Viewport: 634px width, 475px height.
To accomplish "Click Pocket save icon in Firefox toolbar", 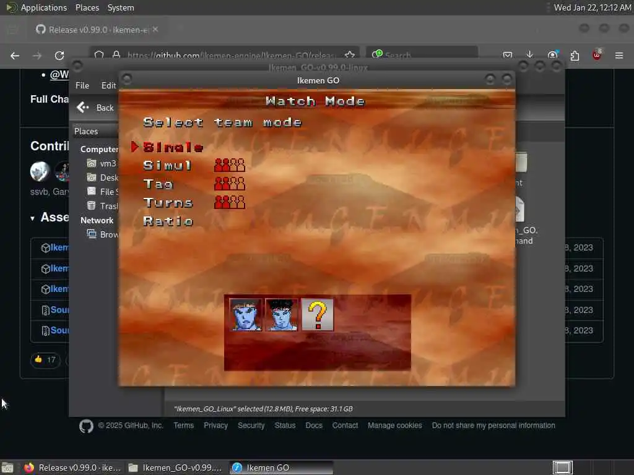I will 508,55.
